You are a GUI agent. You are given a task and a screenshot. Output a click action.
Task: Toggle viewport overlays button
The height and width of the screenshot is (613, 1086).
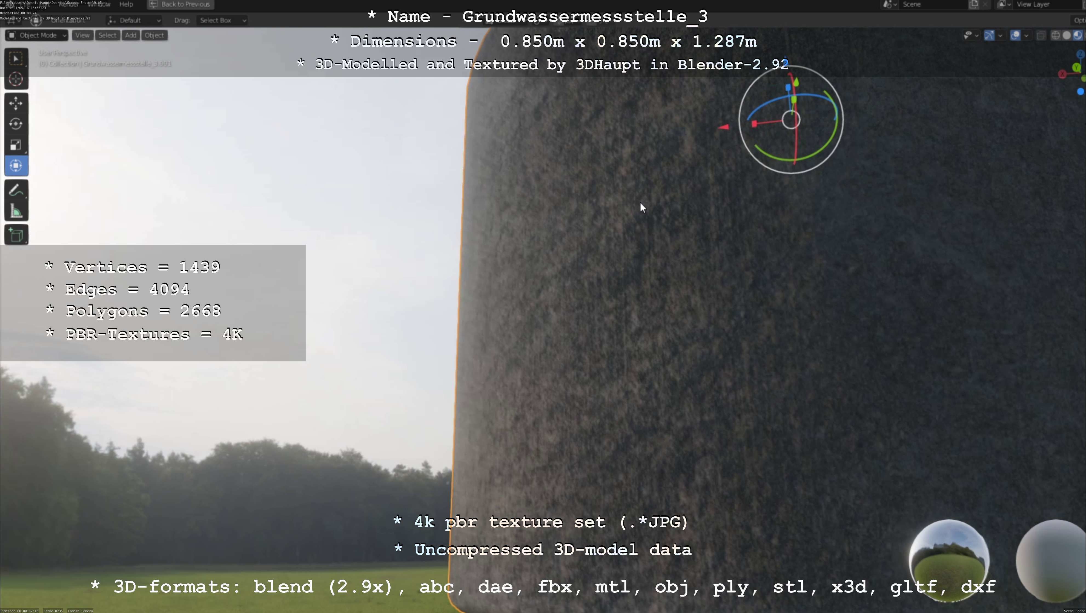point(1015,35)
